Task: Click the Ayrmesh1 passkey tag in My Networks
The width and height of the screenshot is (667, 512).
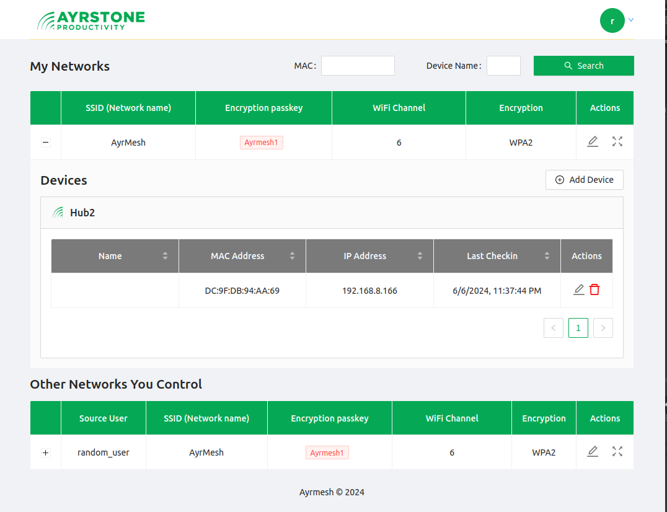Action: coord(261,143)
